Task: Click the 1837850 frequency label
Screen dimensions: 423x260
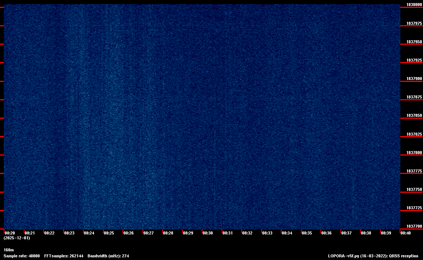Action: pyautogui.click(x=414, y=116)
